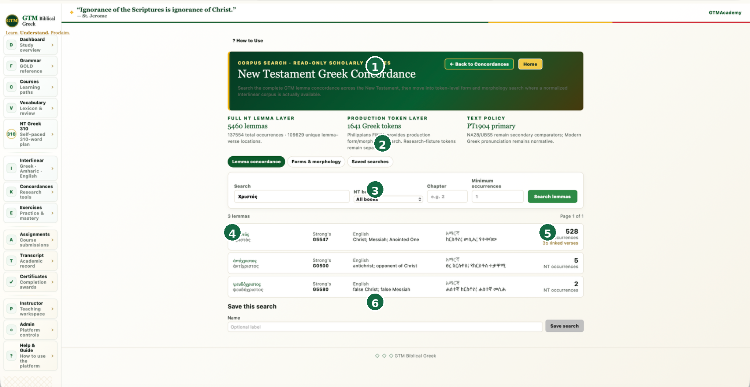Open the NT book All books dropdown

388,199
